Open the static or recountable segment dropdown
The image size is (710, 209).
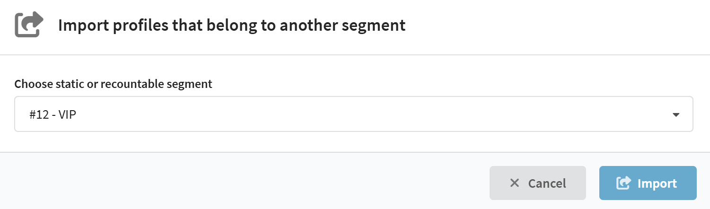pos(353,114)
